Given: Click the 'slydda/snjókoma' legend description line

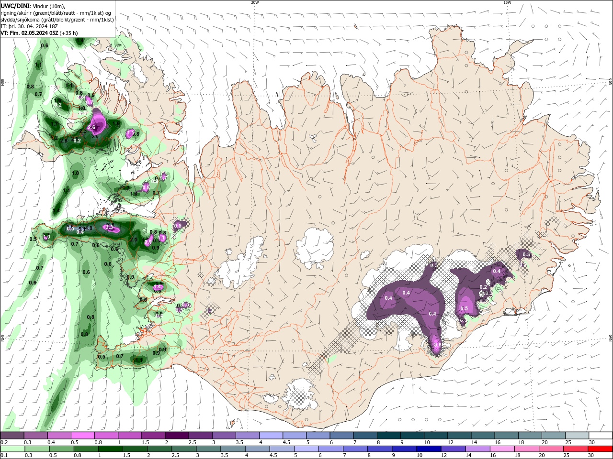Looking at the screenshot, I should point(57,20).
